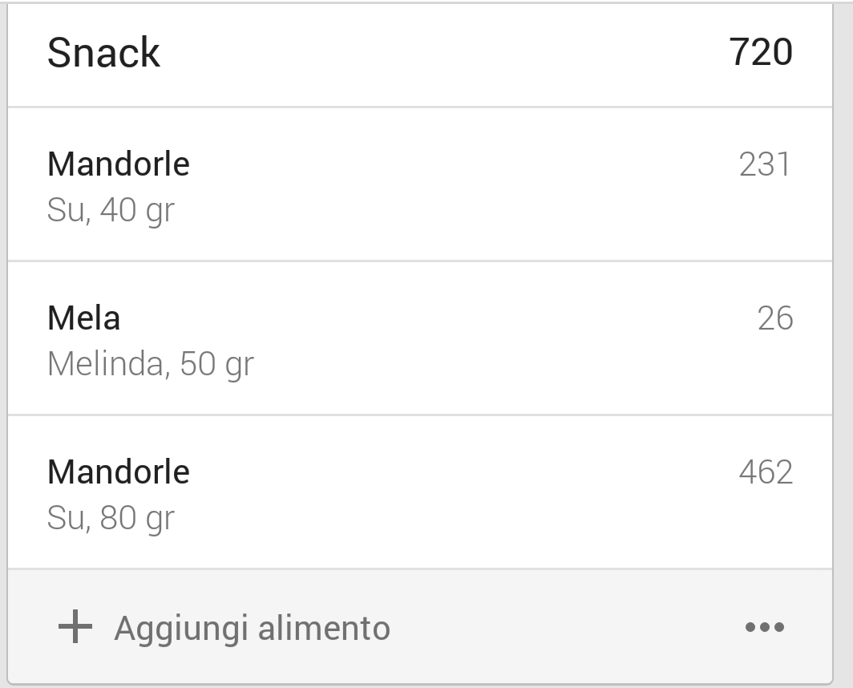Open the Mandorle 80 gr entry

coord(420,492)
